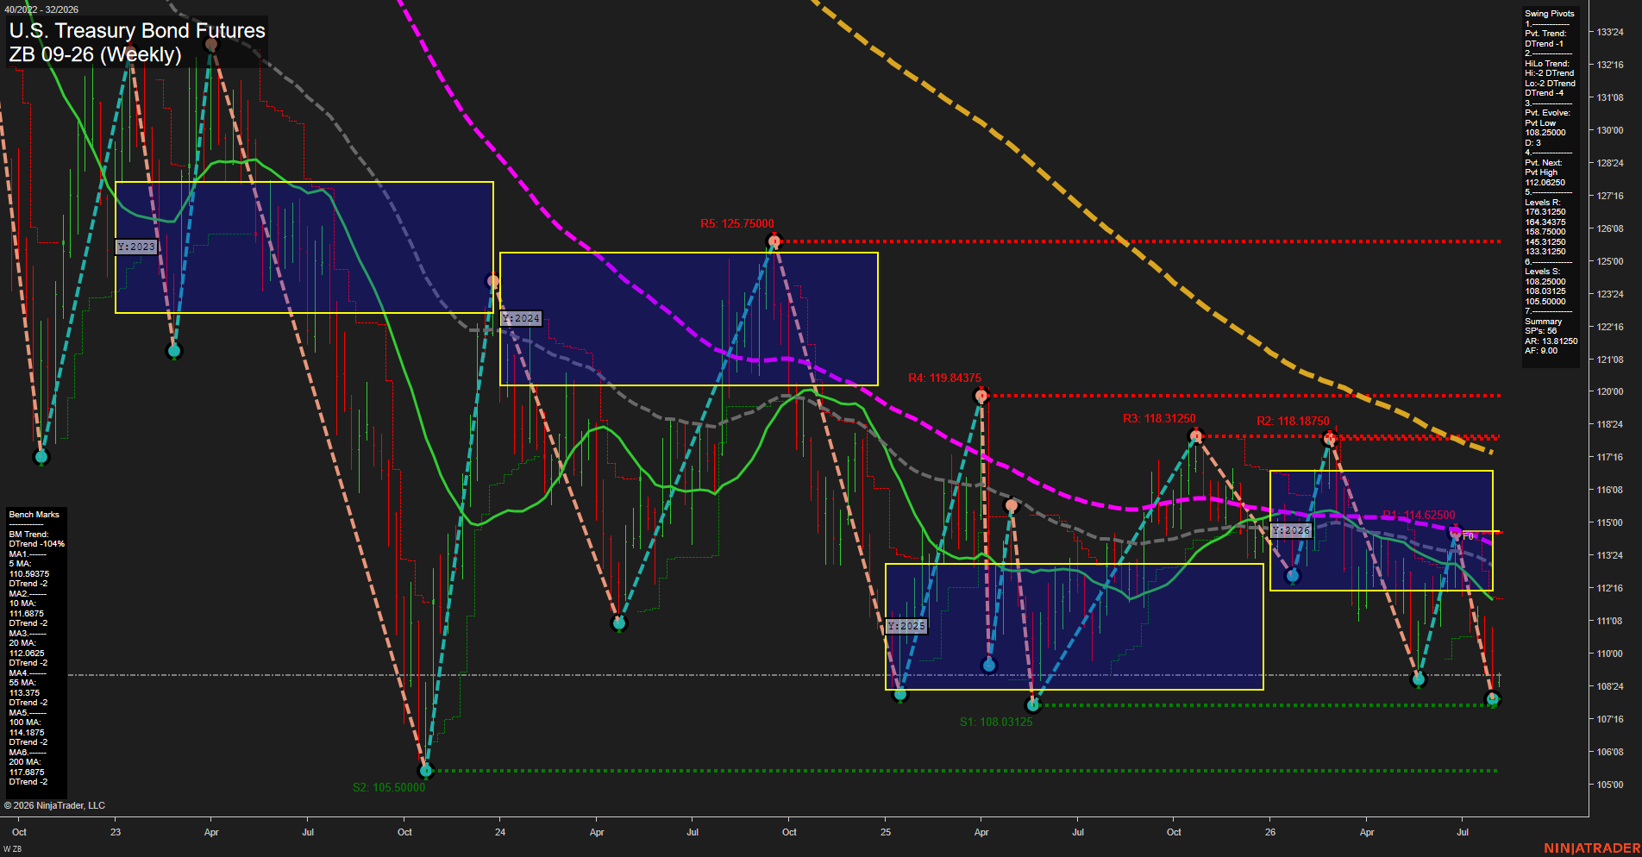Click the 110.59375 moving average value
This screenshot has width=1642, height=857.
tap(29, 574)
